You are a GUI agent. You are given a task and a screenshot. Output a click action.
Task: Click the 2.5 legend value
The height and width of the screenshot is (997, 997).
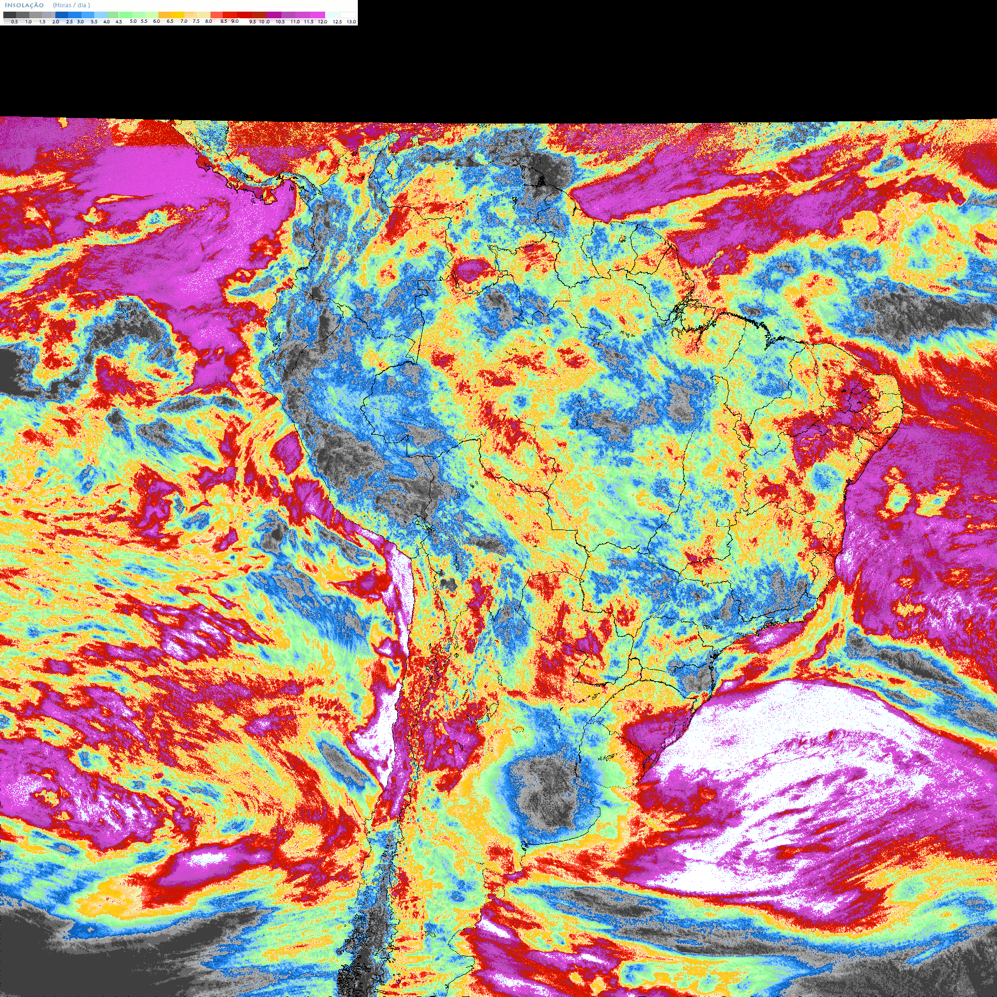click(69, 22)
